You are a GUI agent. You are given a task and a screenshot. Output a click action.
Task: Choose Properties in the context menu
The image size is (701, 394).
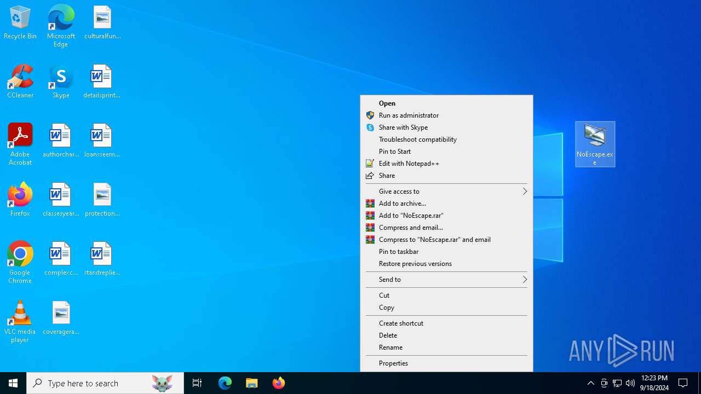pos(446,363)
